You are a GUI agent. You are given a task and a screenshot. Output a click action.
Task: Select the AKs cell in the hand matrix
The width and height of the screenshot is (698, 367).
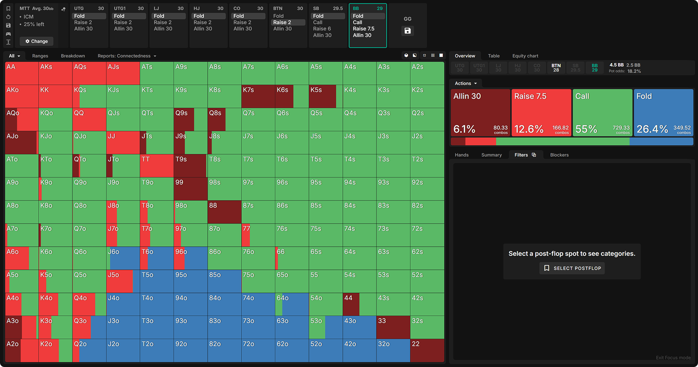pos(55,73)
